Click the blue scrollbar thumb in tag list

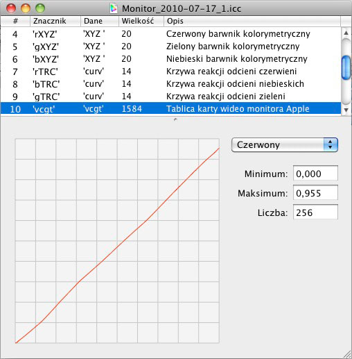pyautogui.click(x=346, y=68)
